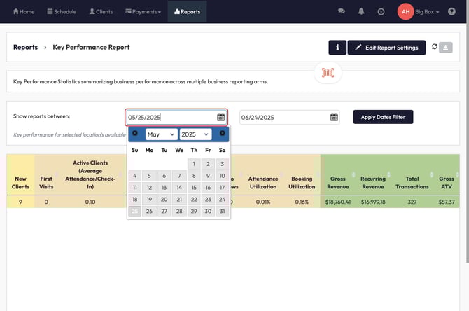Open the Clients page from the navbar
This screenshot has height=311, width=469.
(101, 12)
